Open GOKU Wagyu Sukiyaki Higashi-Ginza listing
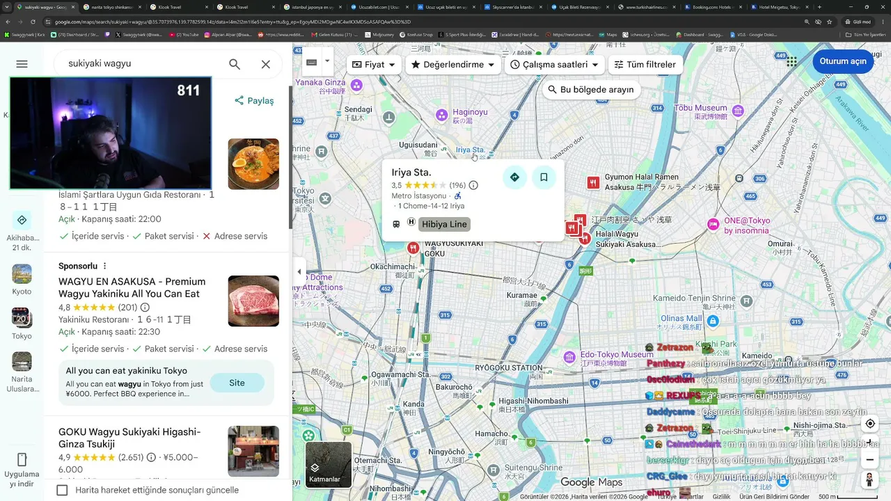This screenshot has height=501, width=891. click(129, 438)
